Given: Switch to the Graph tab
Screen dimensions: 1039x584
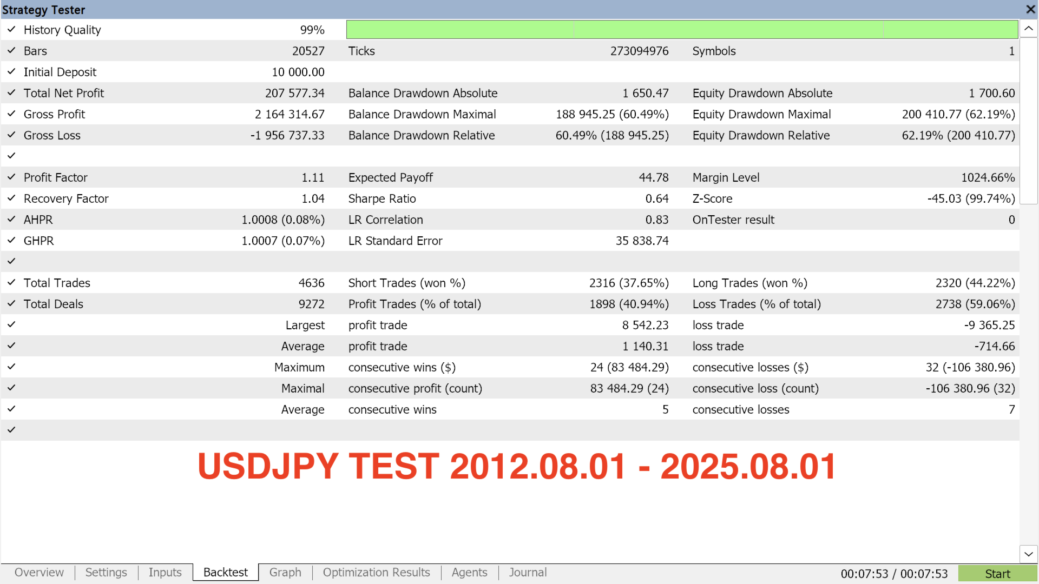Looking at the screenshot, I should click(x=285, y=573).
